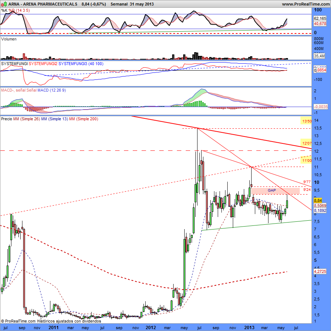Click the 8,84 (-0,67%) quote in header
This screenshot has width=331, height=331.
(x=94, y=4)
